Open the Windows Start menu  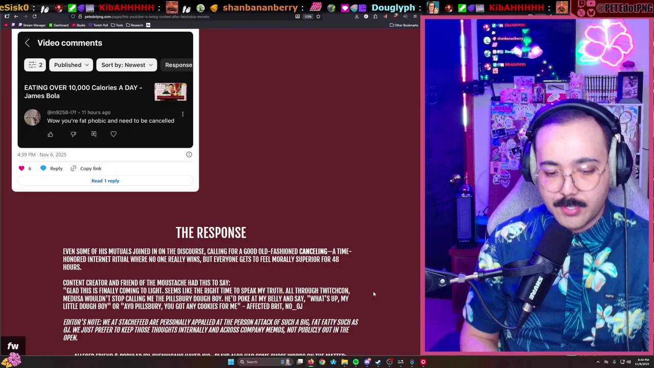pos(231,362)
